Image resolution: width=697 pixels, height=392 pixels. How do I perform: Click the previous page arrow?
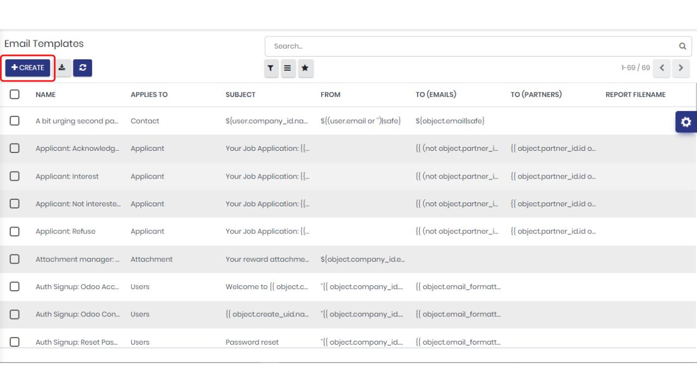(x=662, y=68)
